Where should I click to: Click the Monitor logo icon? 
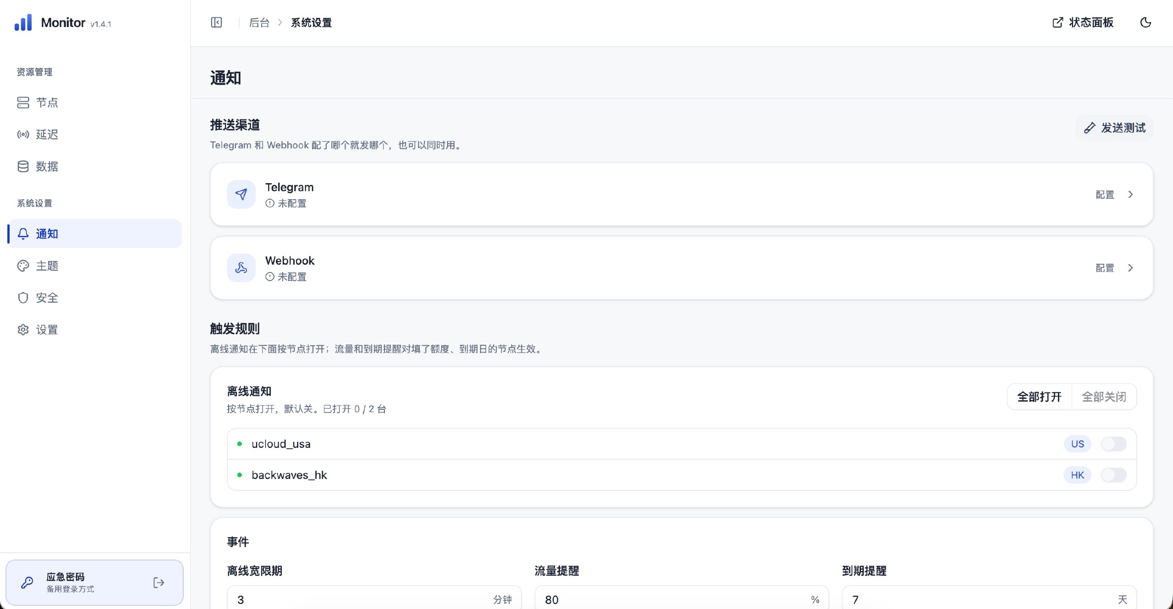pos(23,22)
